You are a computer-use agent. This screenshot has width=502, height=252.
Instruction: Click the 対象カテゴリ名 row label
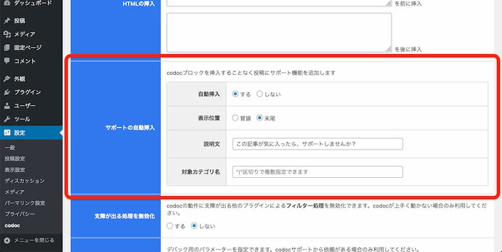coord(200,172)
